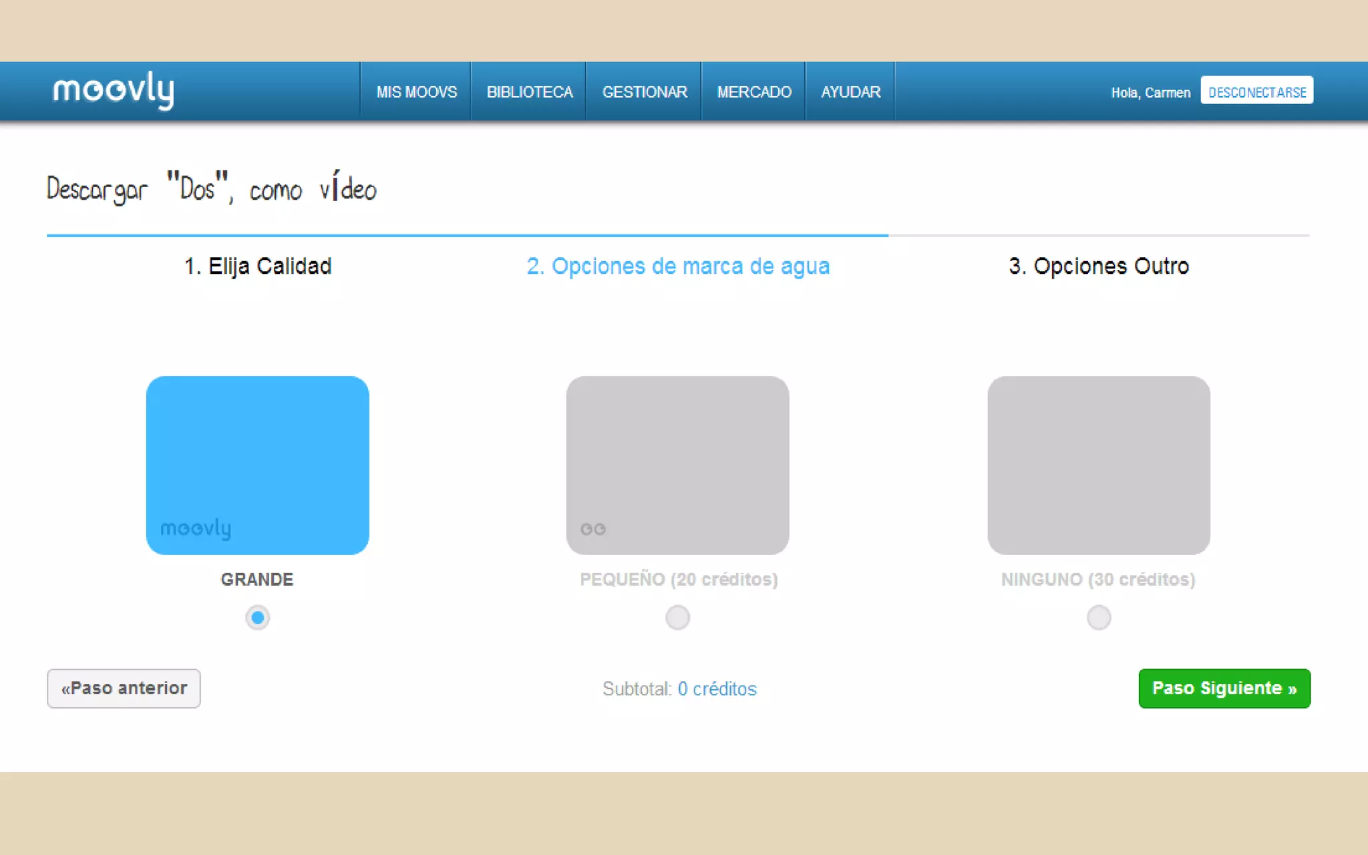Viewport: 1368px width, 855px height.
Task: Click the grey PEQUEÑO watermark thumbnail
Action: pyautogui.click(x=677, y=465)
